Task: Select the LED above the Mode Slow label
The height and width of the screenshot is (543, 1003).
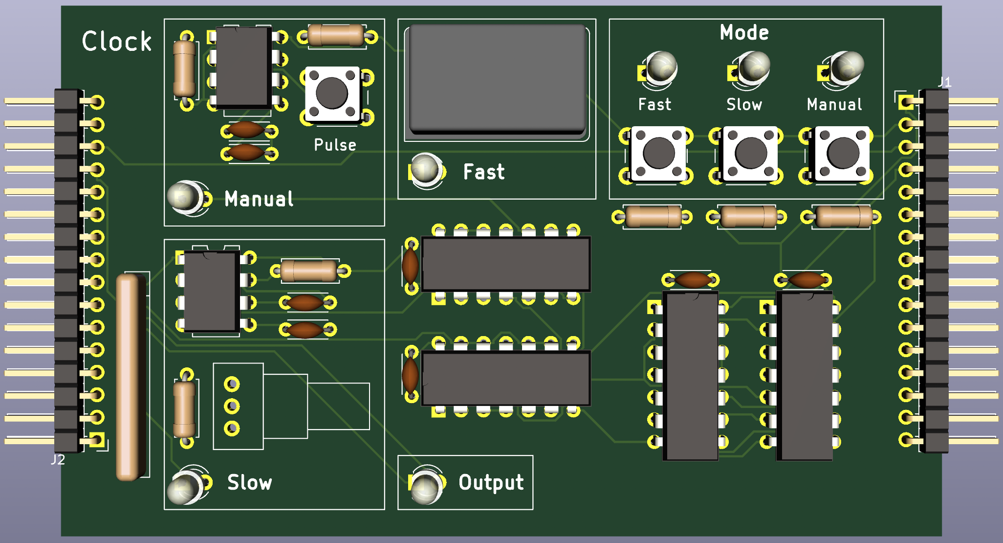Action: (x=754, y=68)
